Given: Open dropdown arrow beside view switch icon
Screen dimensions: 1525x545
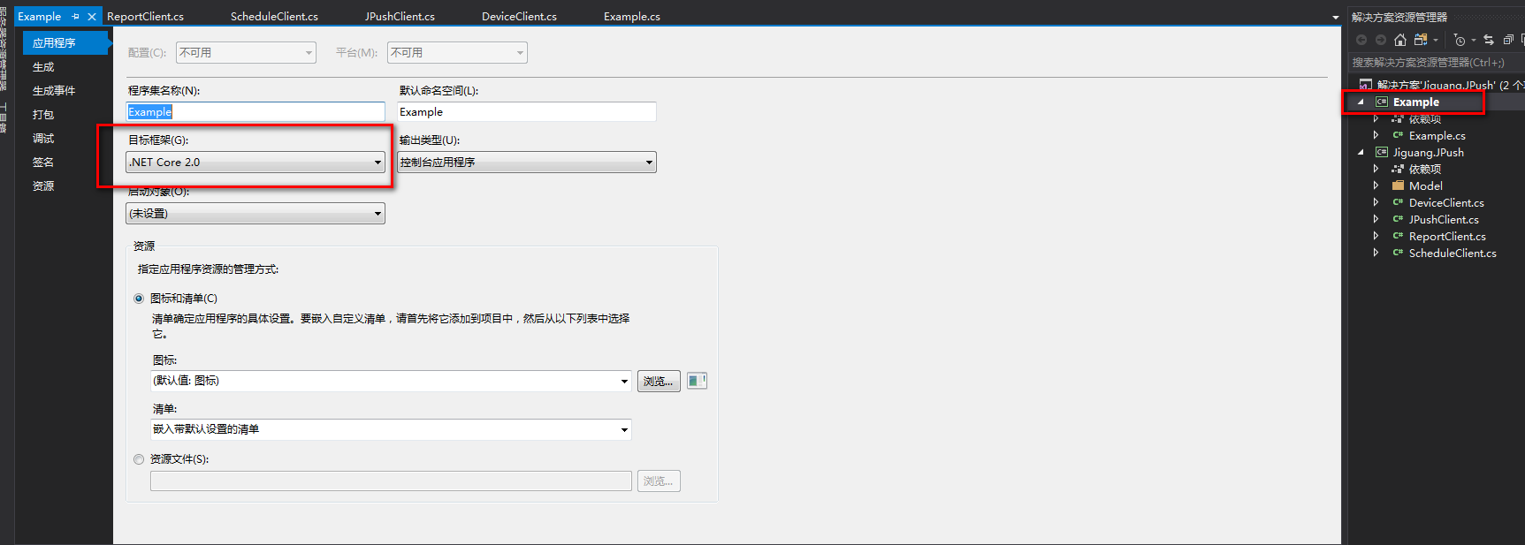Looking at the screenshot, I should pyautogui.click(x=1436, y=40).
